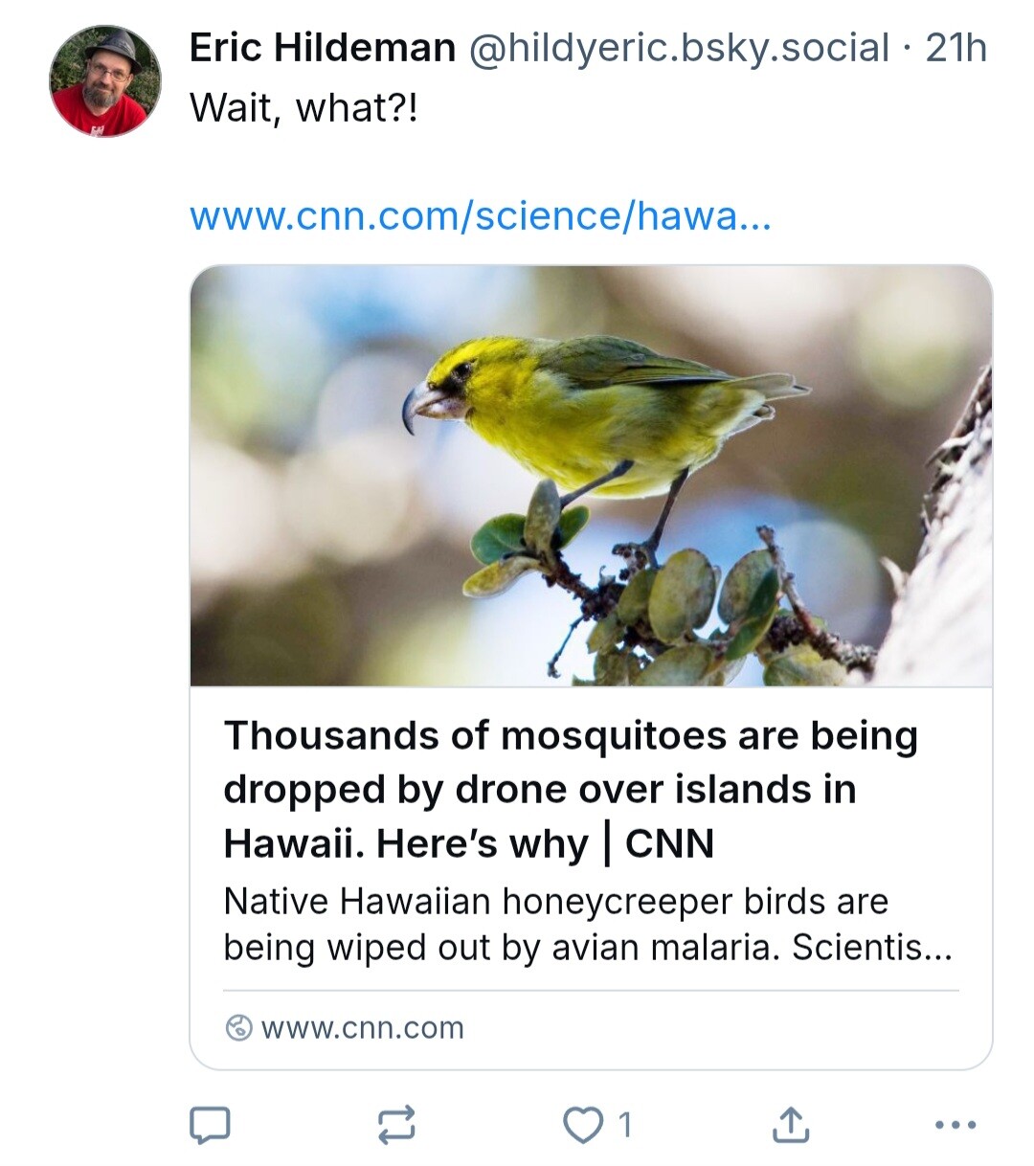This screenshot has width=1034, height=1166.
Task: Share the post with the upload arrow icon
Action: tap(791, 1124)
